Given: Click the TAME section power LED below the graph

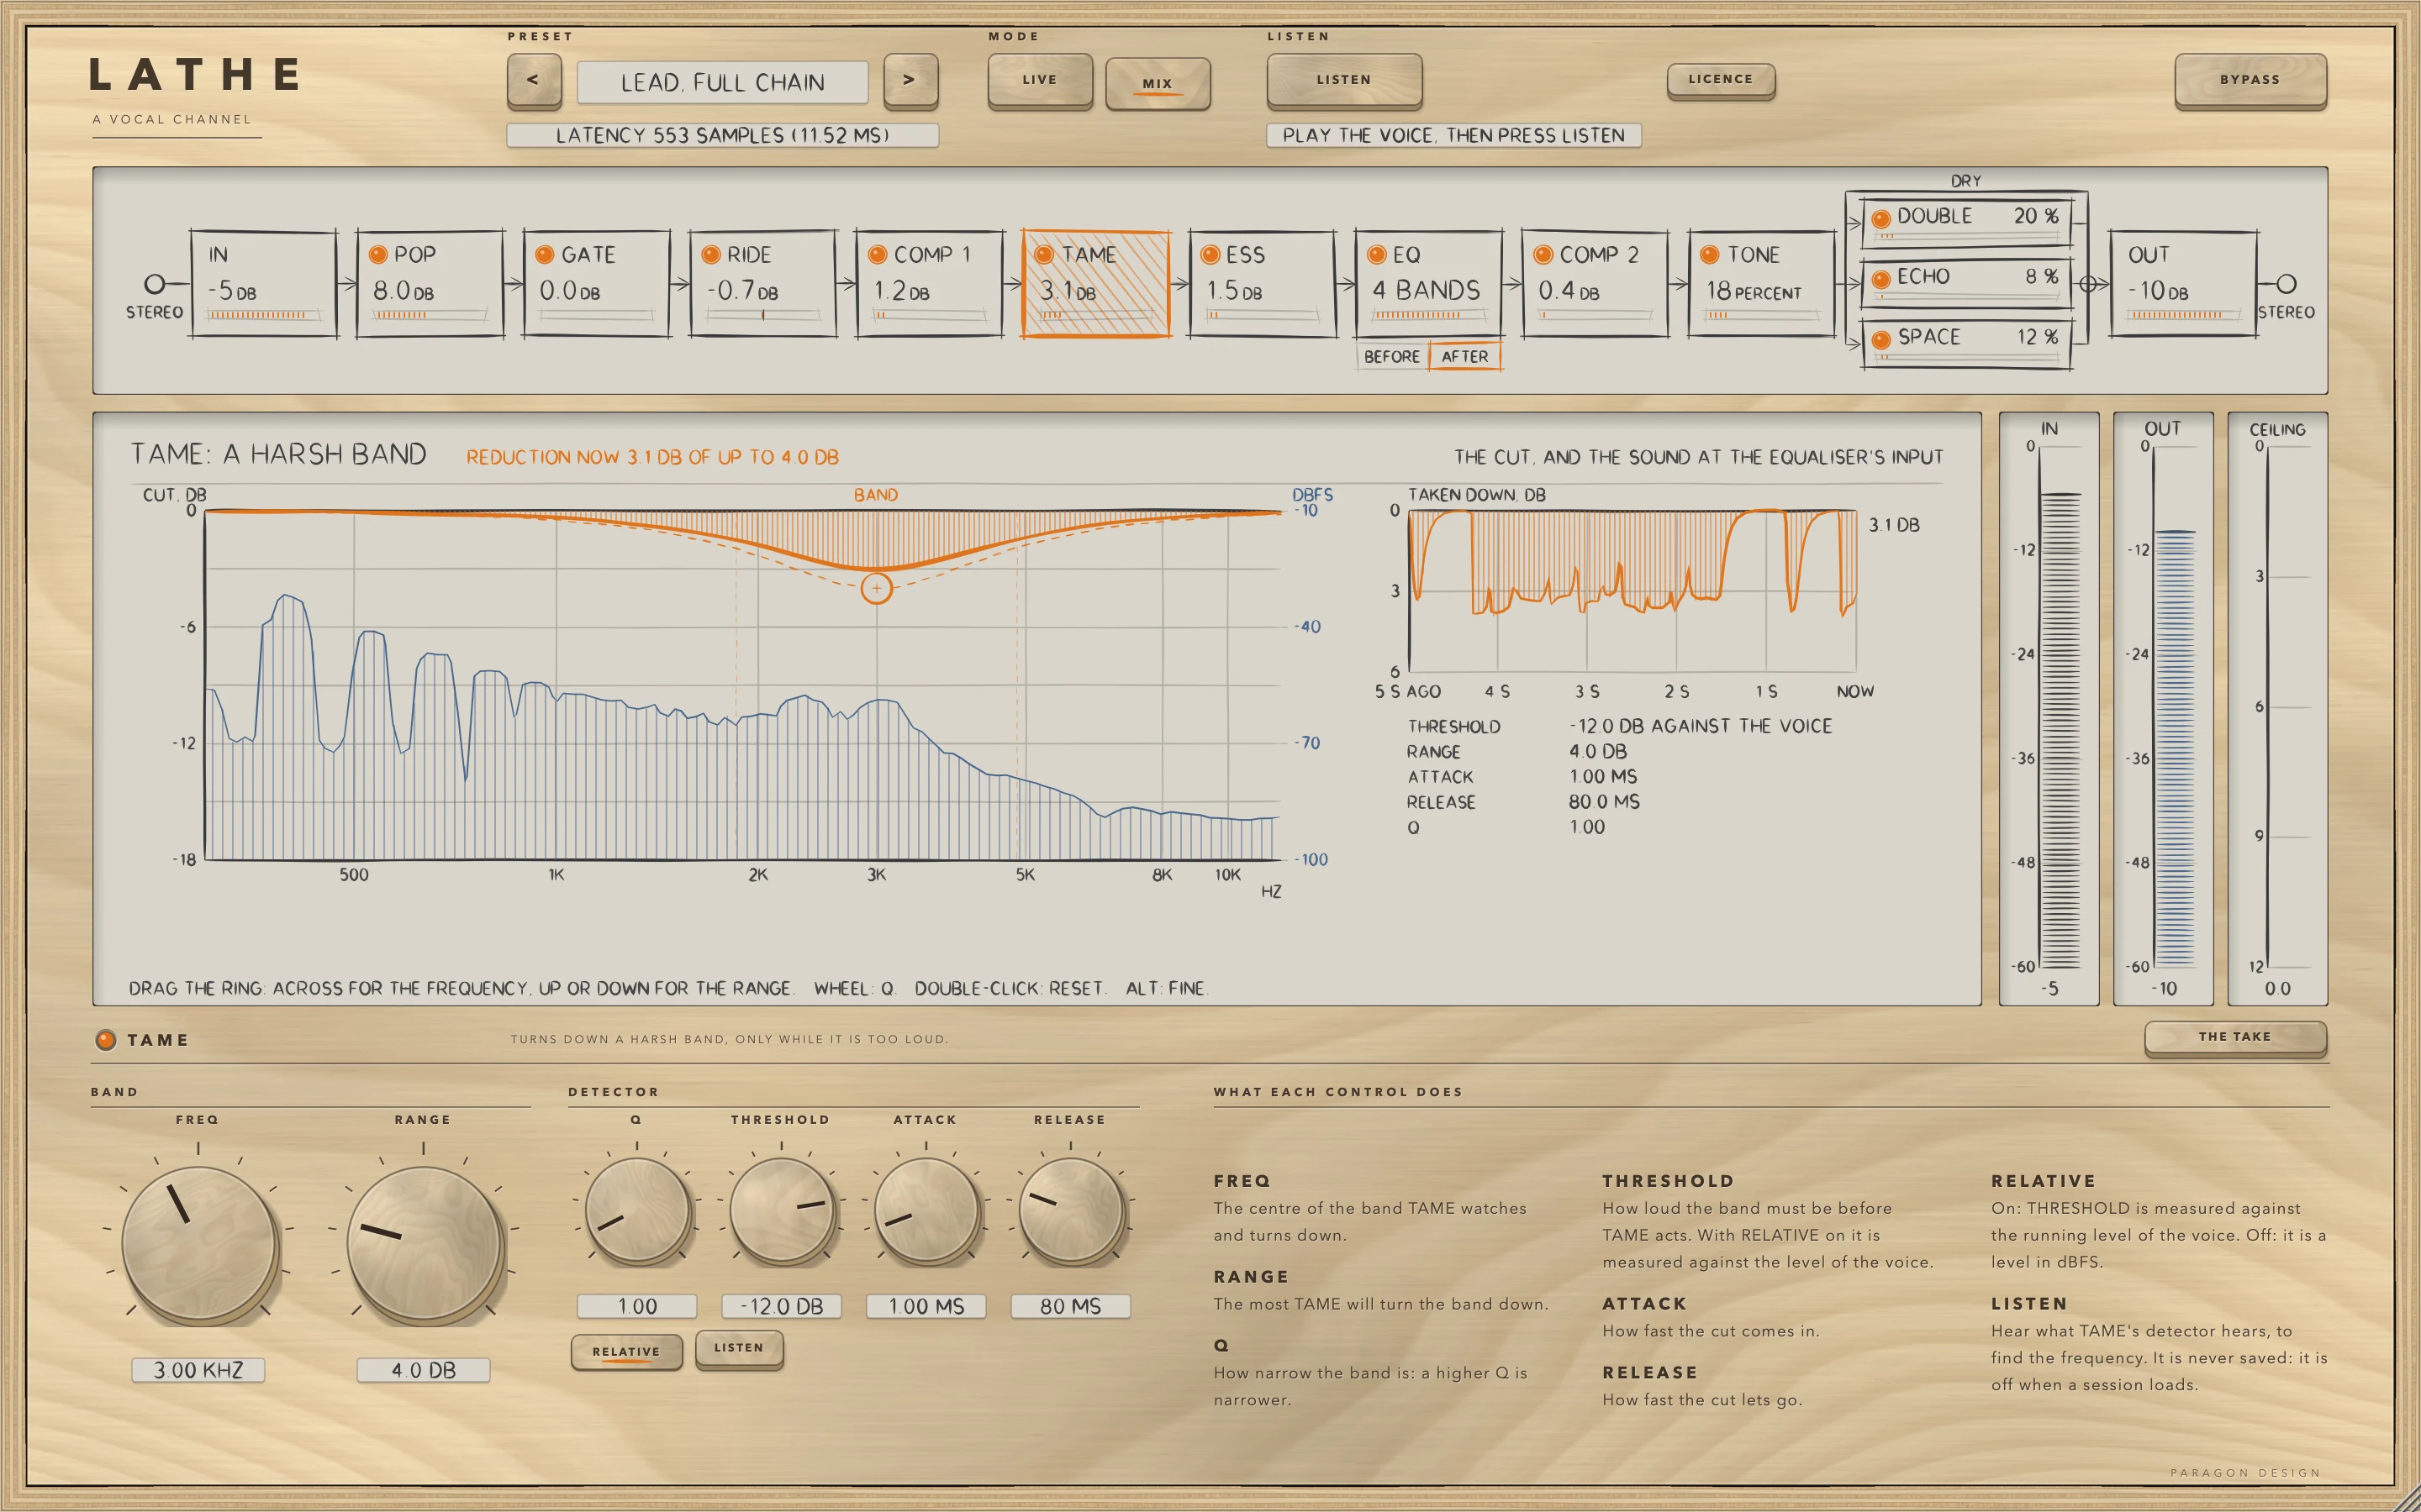Looking at the screenshot, I should click(x=105, y=1040).
